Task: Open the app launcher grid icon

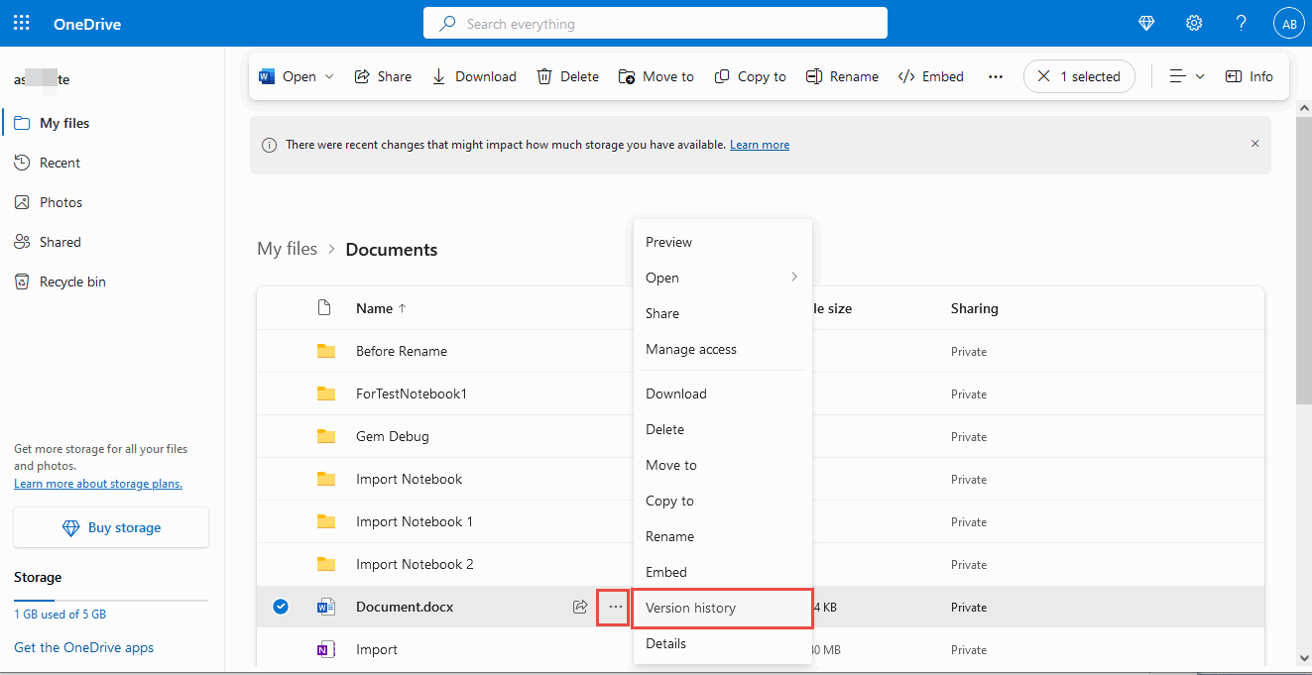Action: [x=21, y=22]
